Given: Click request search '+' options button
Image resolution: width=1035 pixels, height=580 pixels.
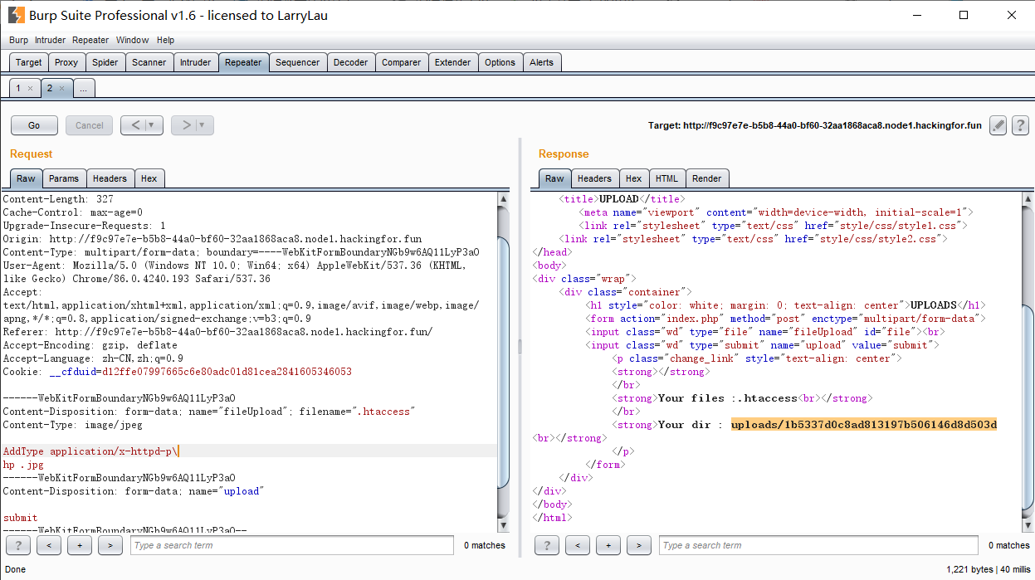Looking at the screenshot, I should (80, 545).
